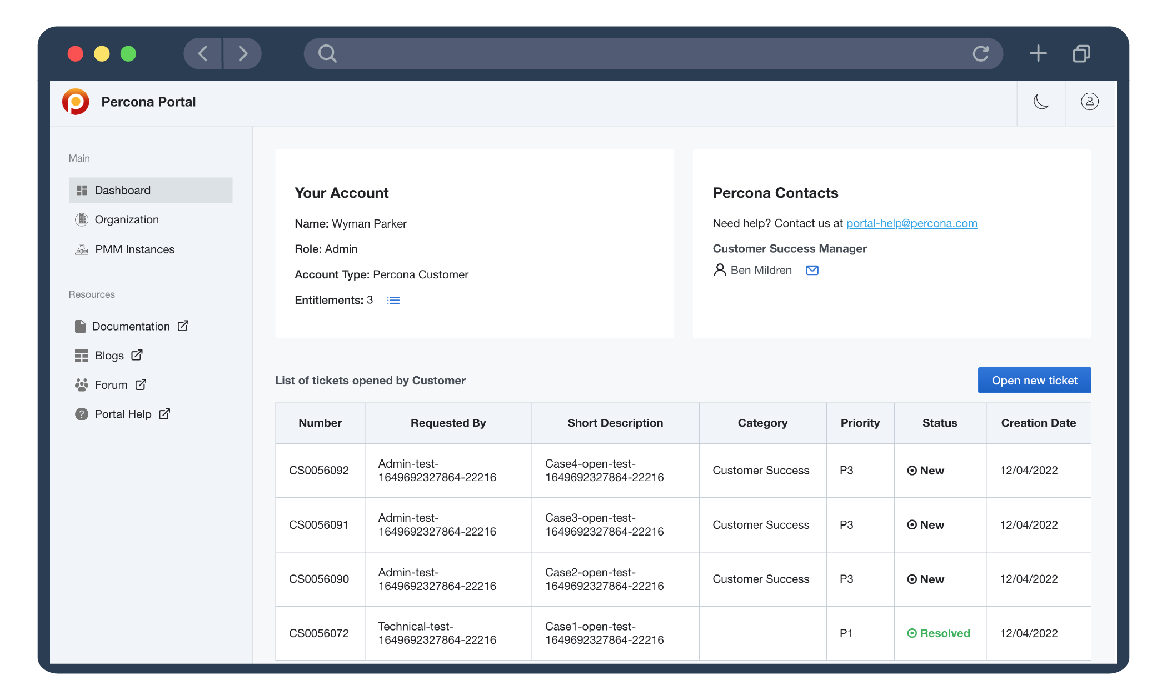Open Documentation via its external link icon
The height and width of the screenshot is (700, 1167).
point(183,326)
